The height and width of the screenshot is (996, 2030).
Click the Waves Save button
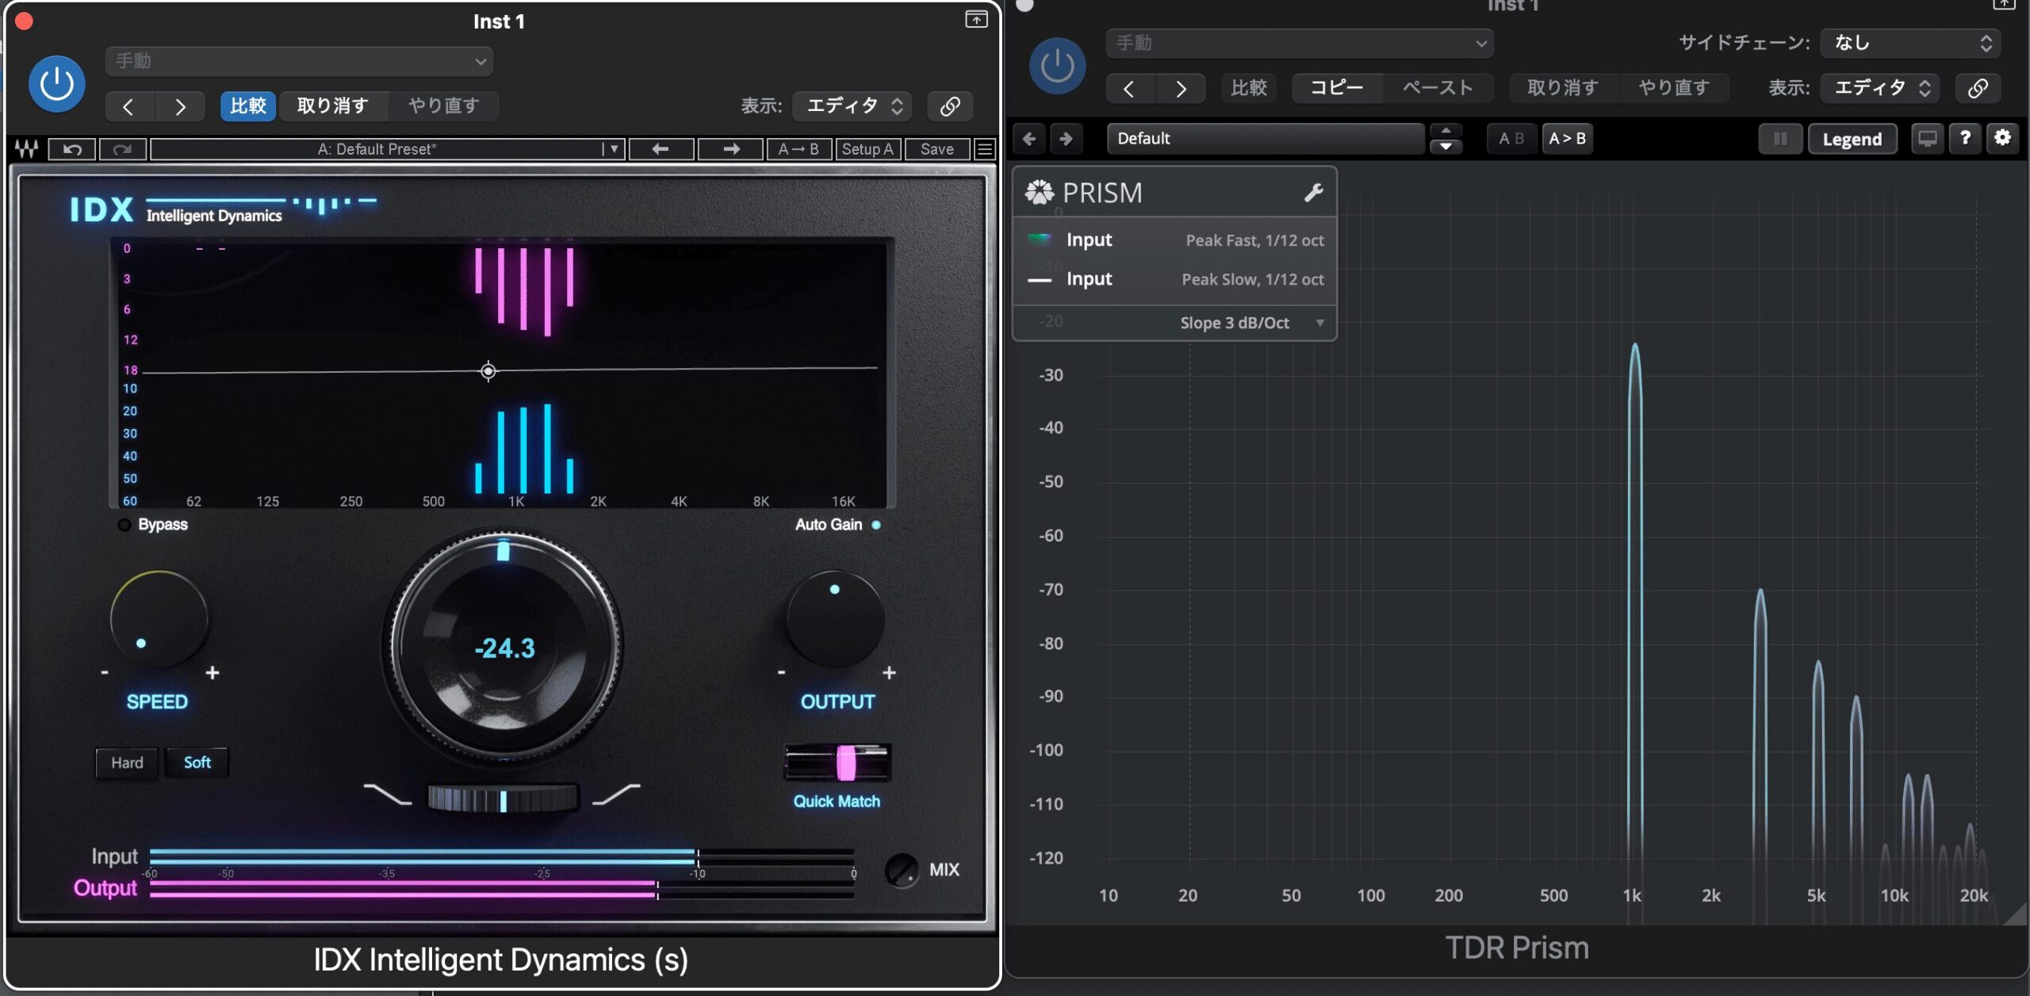coord(936,149)
